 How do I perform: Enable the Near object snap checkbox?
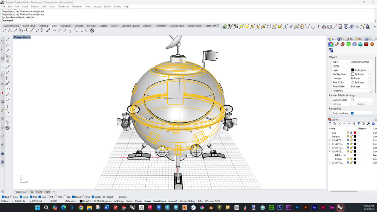coord(12,197)
